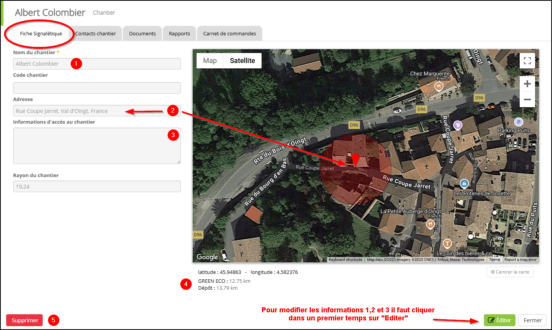
Task: Click the Rayon du chantier field
Action: point(97,186)
